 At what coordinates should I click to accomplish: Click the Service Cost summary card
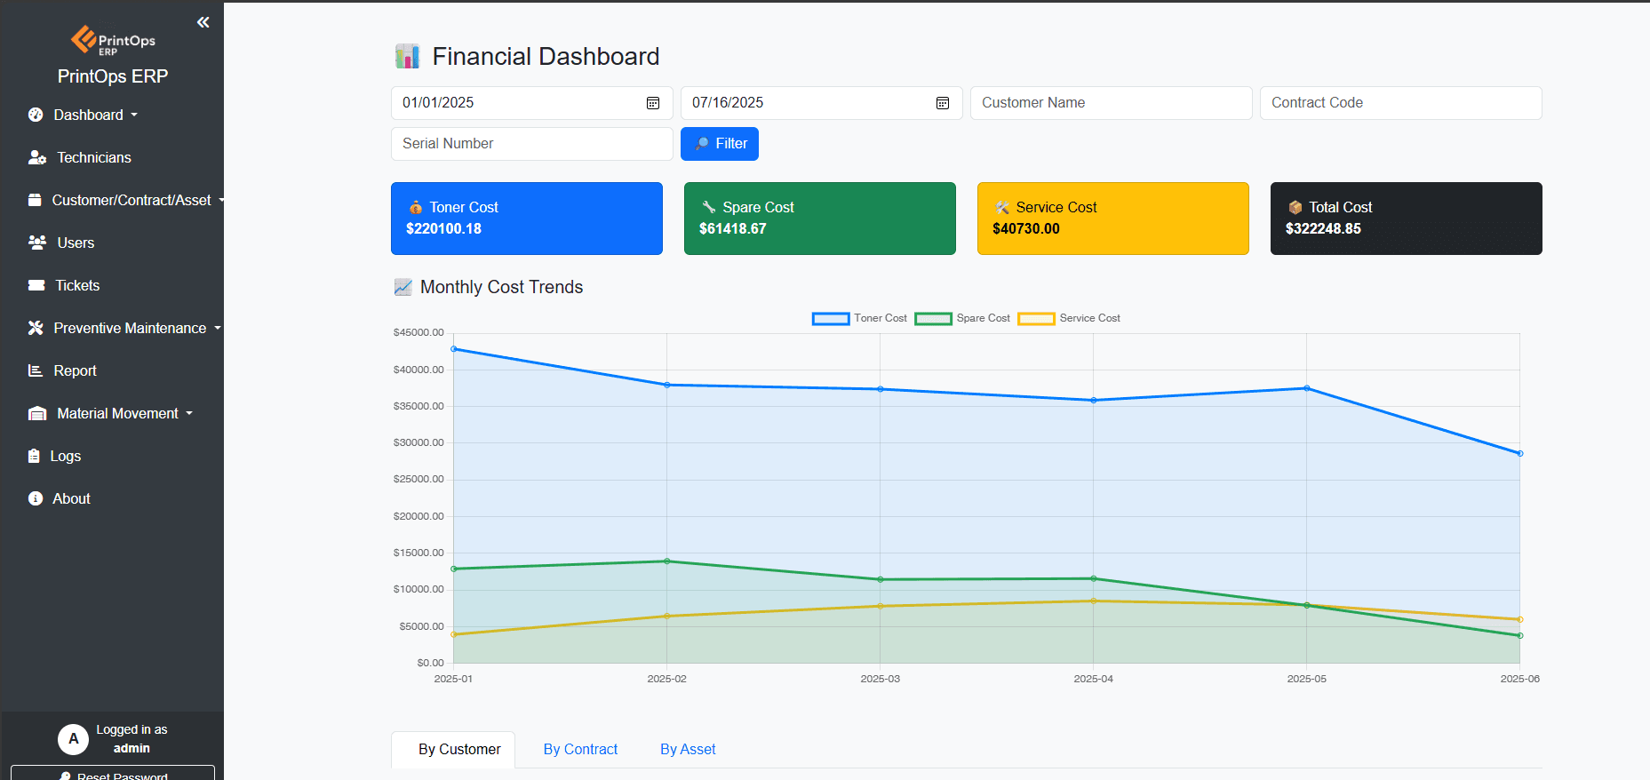click(x=1113, y=219)
